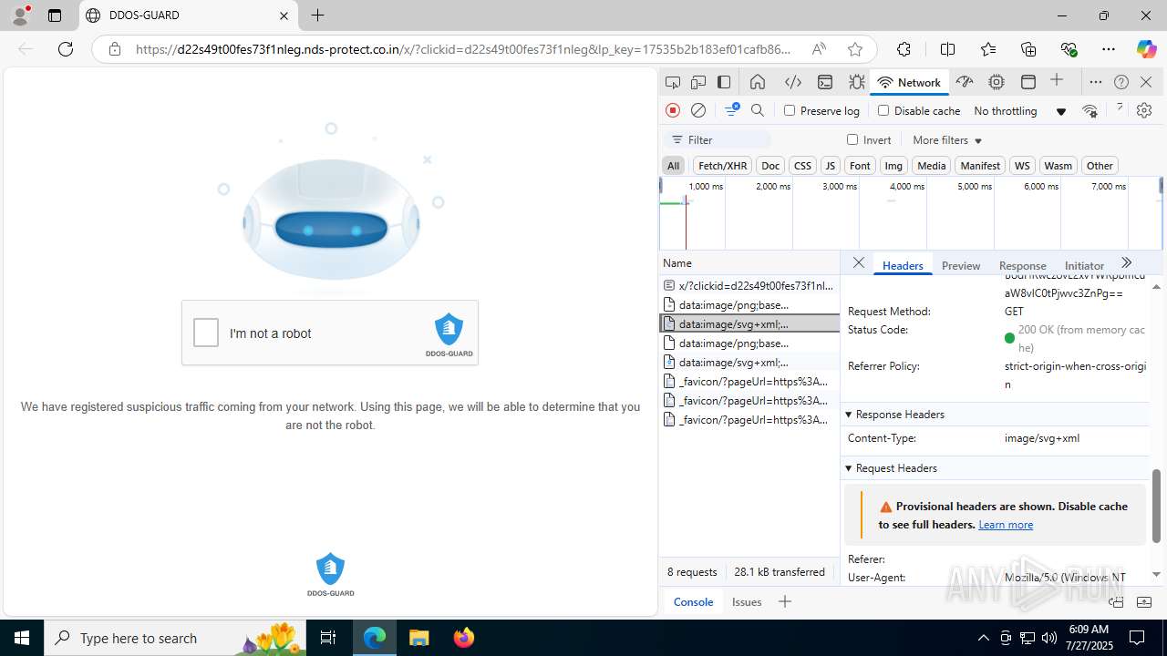Switch to the Initiator tab
This screenshot has height=656, width=1167.
pos(1084,265)
